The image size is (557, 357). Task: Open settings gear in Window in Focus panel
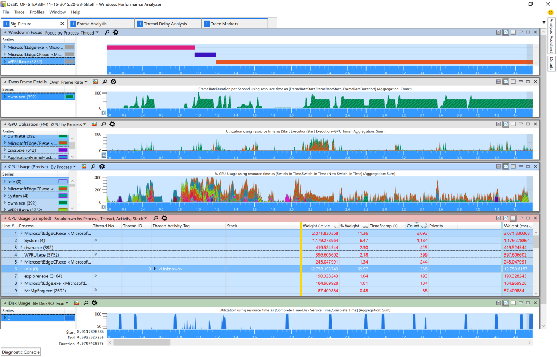coord(115,32)
